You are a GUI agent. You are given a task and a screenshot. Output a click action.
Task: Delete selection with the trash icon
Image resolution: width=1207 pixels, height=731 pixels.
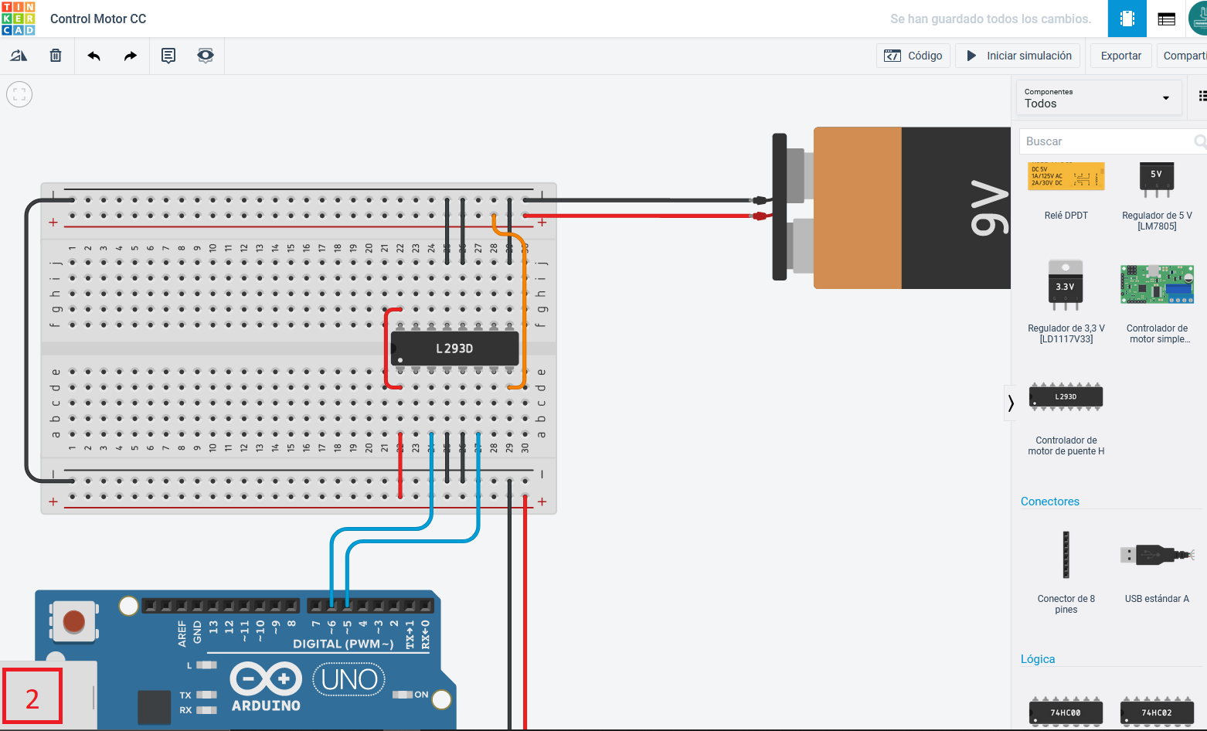click(x=56, y=56)
